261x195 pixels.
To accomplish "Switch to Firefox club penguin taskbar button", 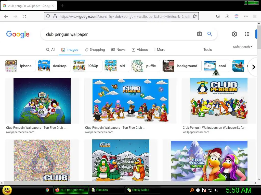I will click(x=71, y=190).
